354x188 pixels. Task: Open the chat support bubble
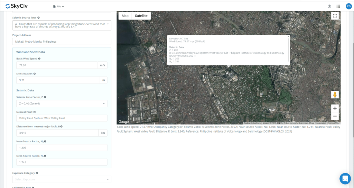pyautogui.click(x=345, y=179)
